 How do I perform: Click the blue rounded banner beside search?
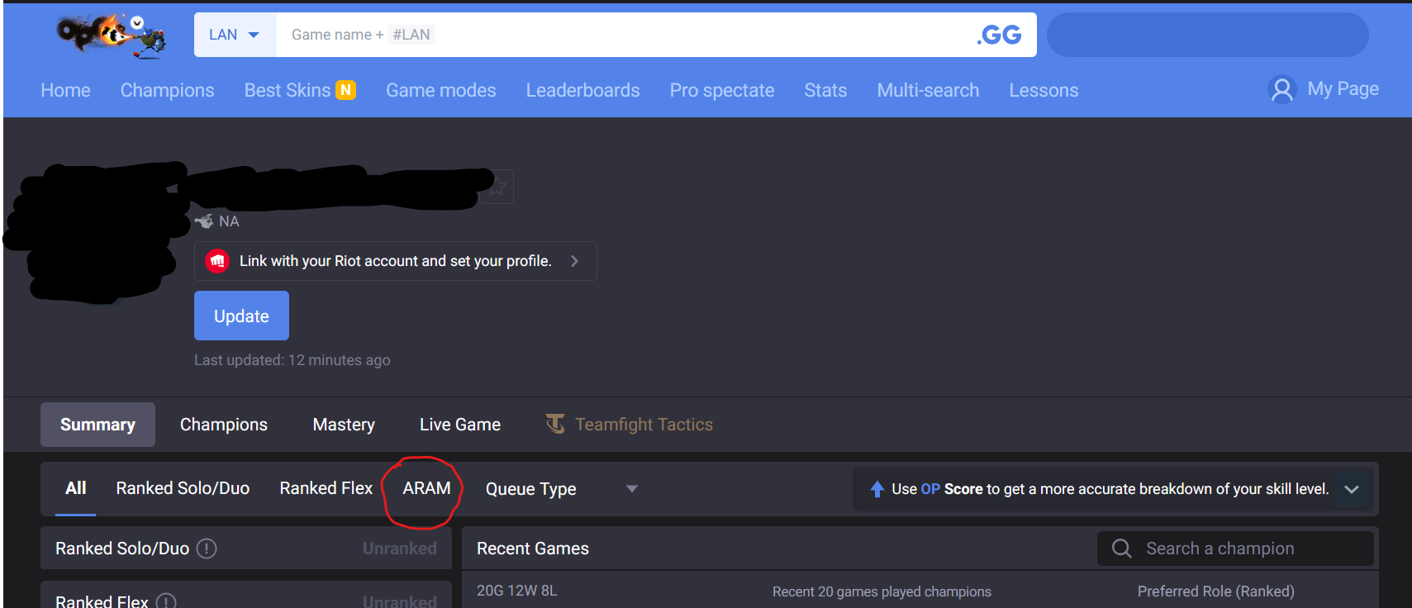click(x=1208, y=35)
